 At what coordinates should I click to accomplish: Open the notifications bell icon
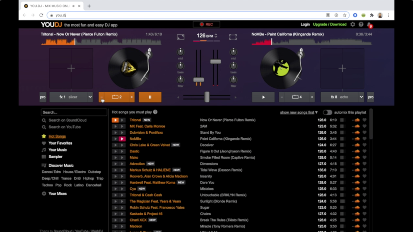pyautogui.click(x=369, y=25)
